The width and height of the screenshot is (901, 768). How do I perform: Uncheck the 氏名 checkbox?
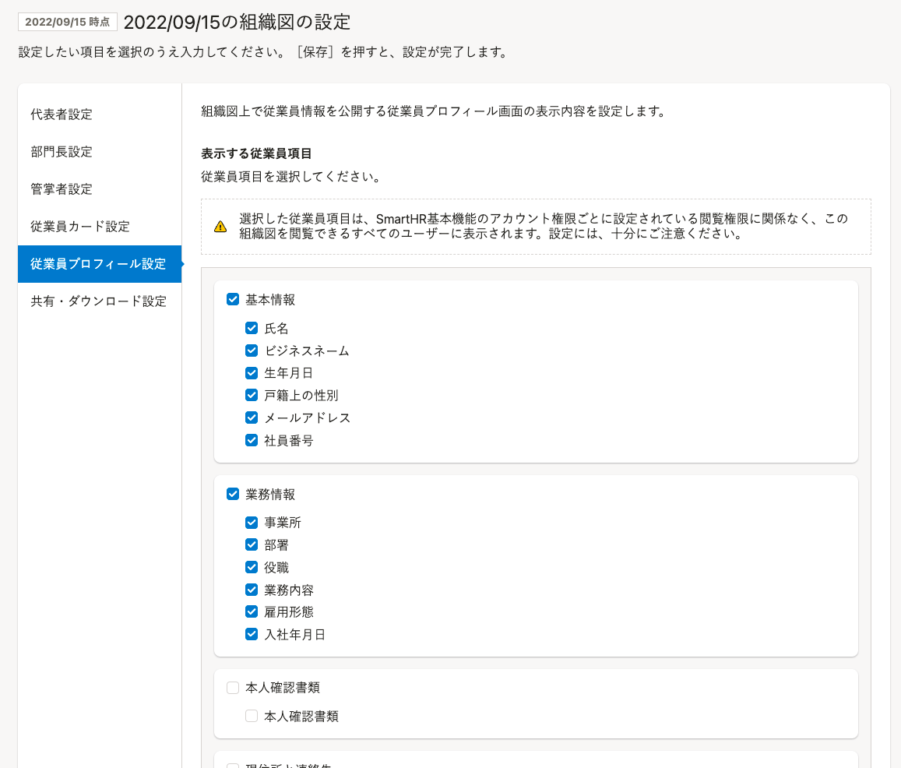[x=252, y=328]
